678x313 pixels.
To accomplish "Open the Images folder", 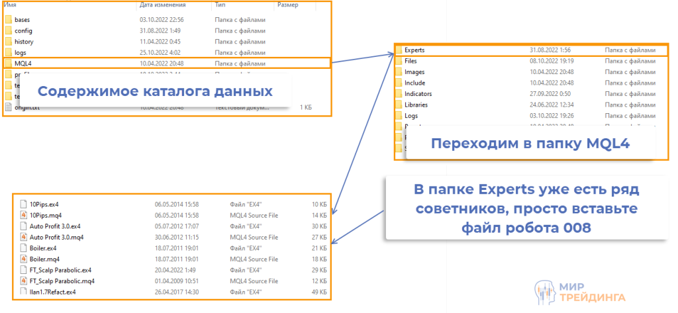I will coord(414,71).
